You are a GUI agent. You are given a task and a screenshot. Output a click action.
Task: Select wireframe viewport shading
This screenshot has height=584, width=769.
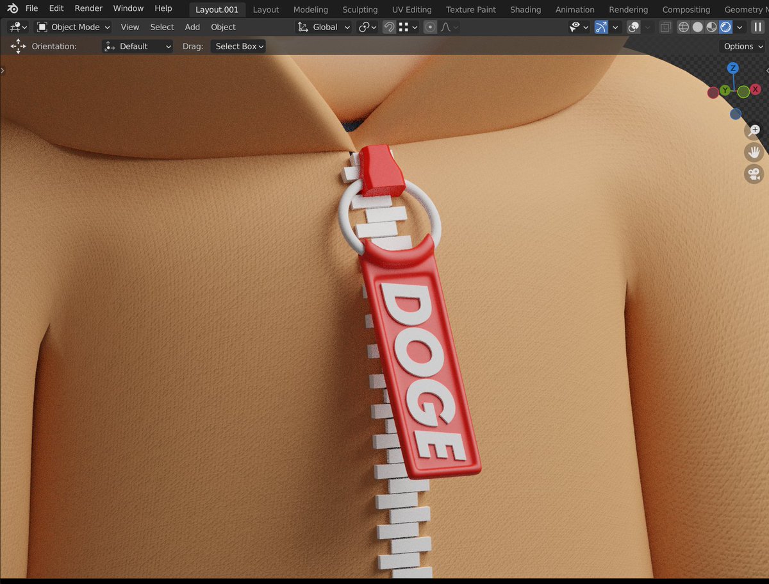tap(684, 27)
